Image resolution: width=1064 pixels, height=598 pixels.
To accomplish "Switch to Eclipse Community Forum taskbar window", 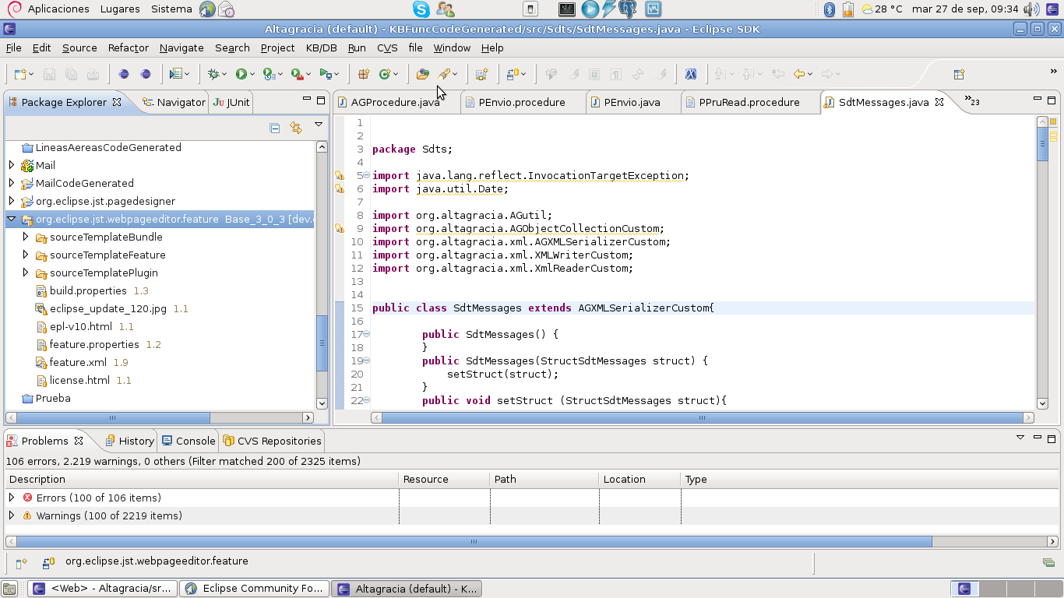I will 255,589.
